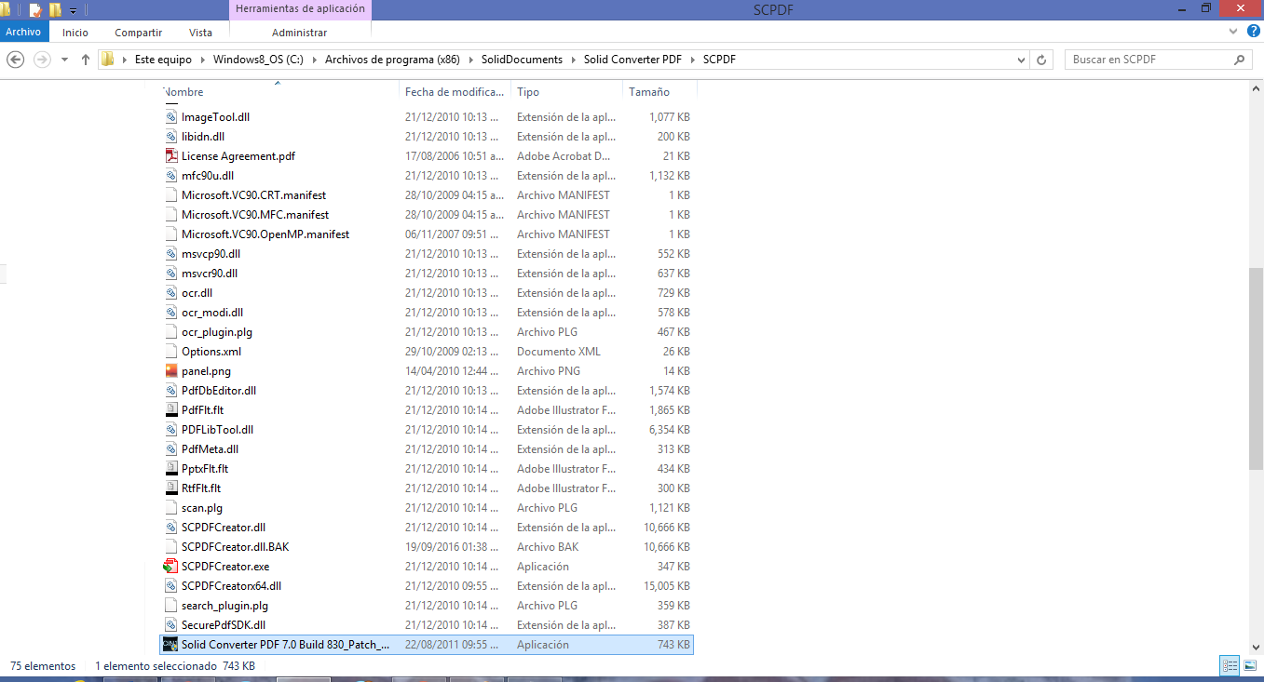Navigate to Windows8_OS (C:) breadcrumb
The height and width of the screenshot is (682, 1264).
click(258, 60)
